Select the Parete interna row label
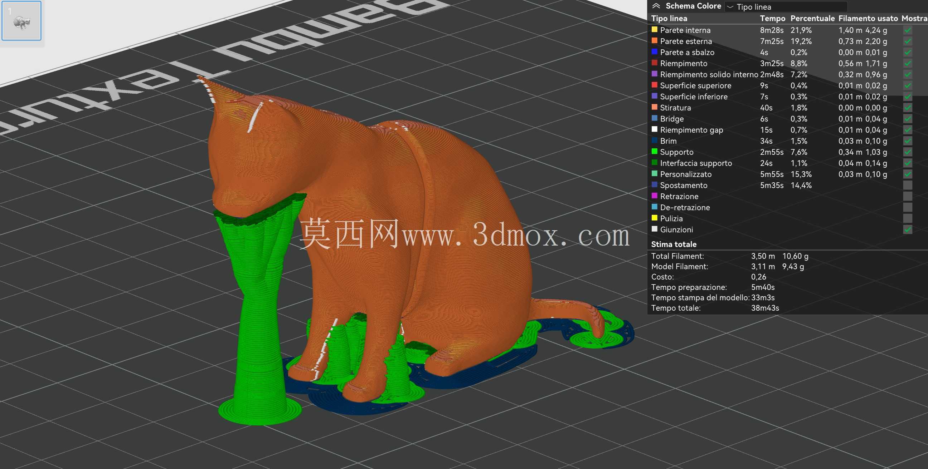928x469 pixels. (x=685, y=30)
